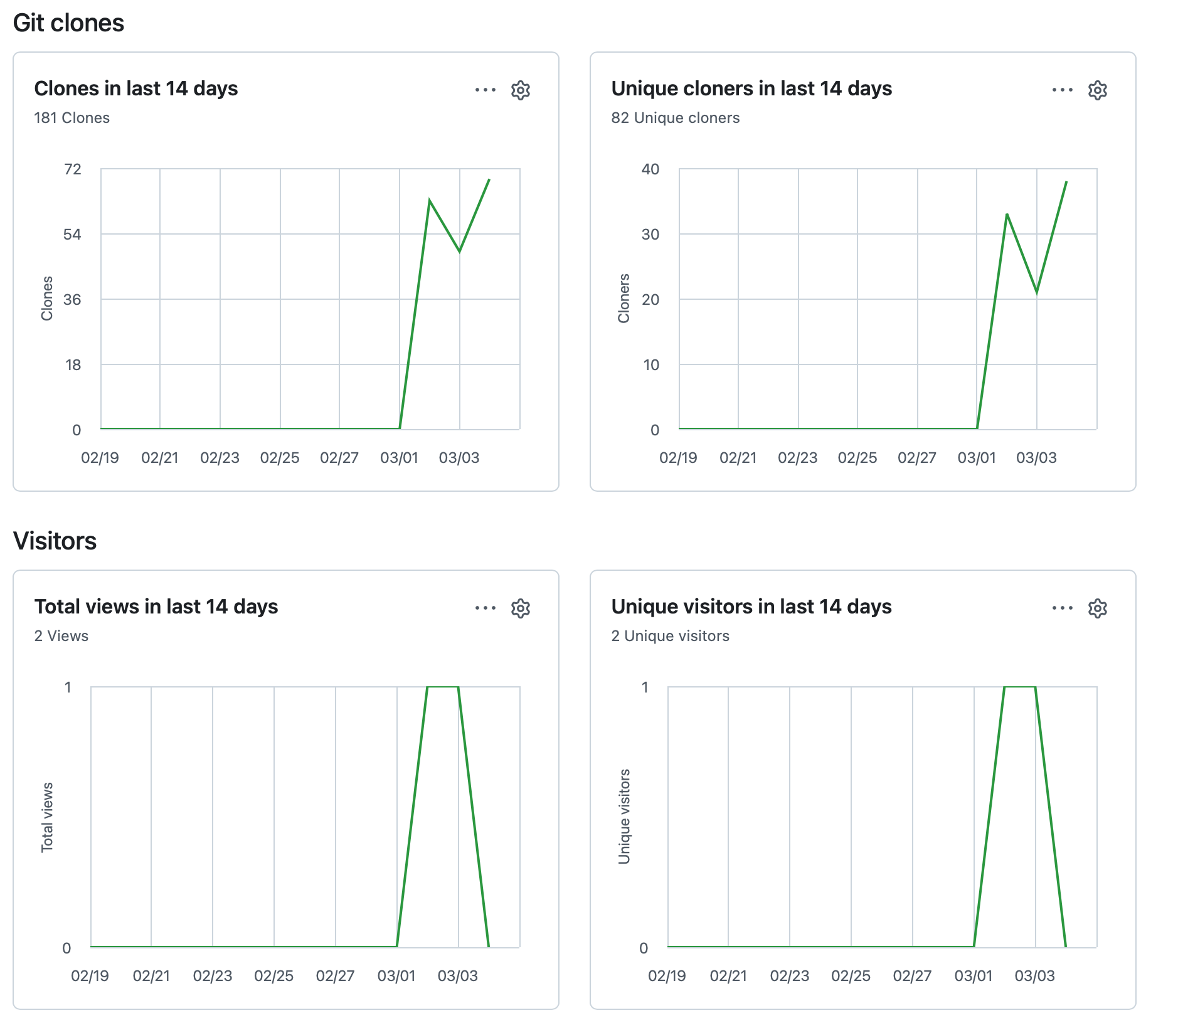Click the "Cloners" vertical axis title

[623, 299]
